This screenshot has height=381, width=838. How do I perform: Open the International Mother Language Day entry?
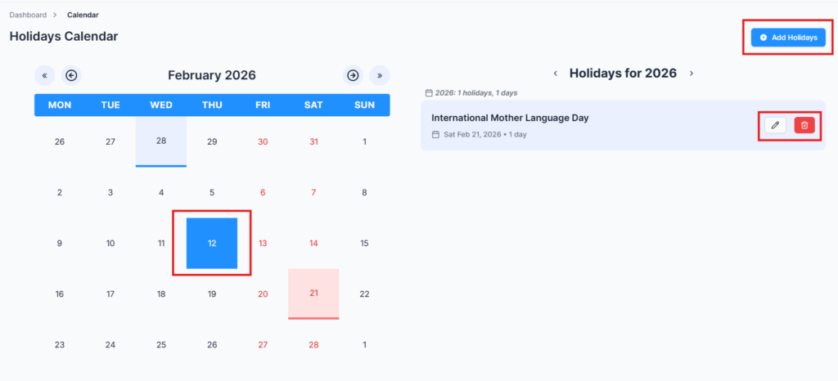tap(510, 118)
